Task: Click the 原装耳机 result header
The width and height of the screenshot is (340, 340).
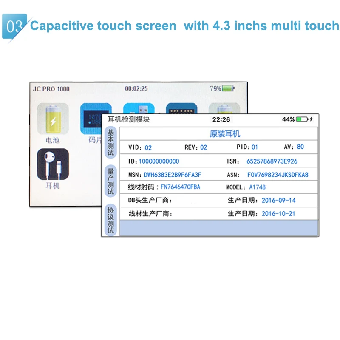Action: [x=225, y=134]
